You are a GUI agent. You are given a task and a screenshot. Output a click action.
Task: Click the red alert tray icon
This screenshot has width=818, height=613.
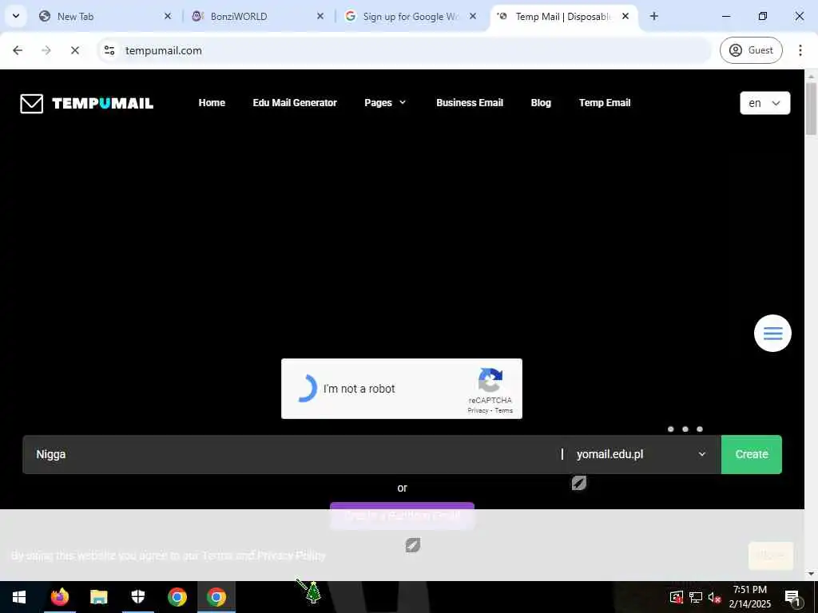pyautogui.click(x=676, y=597)
